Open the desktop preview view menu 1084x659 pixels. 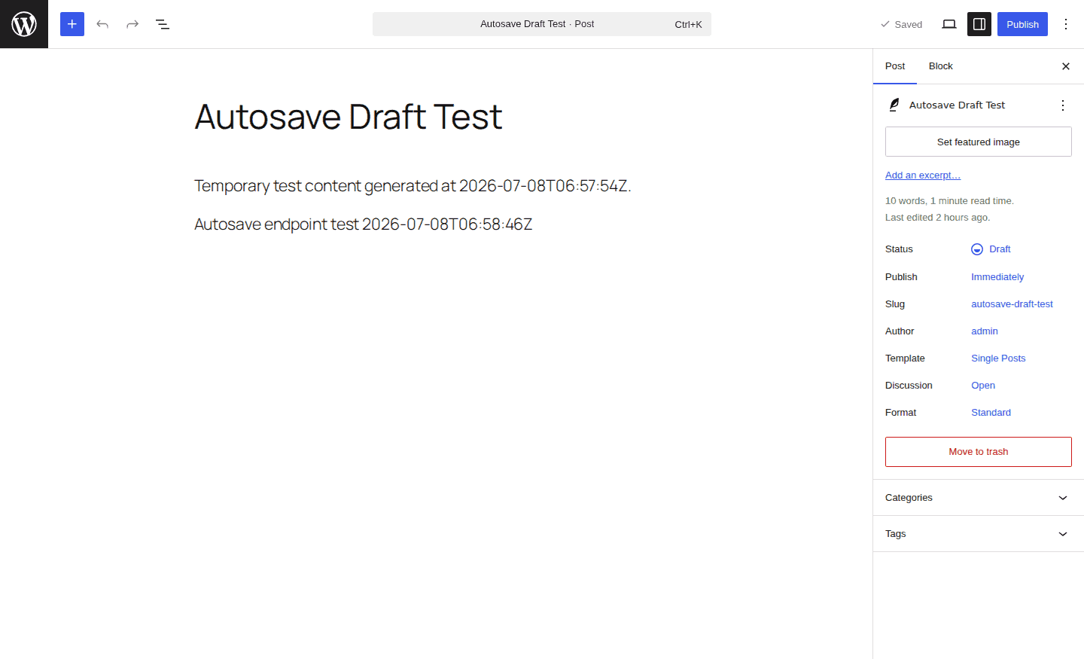coord(949,24)
